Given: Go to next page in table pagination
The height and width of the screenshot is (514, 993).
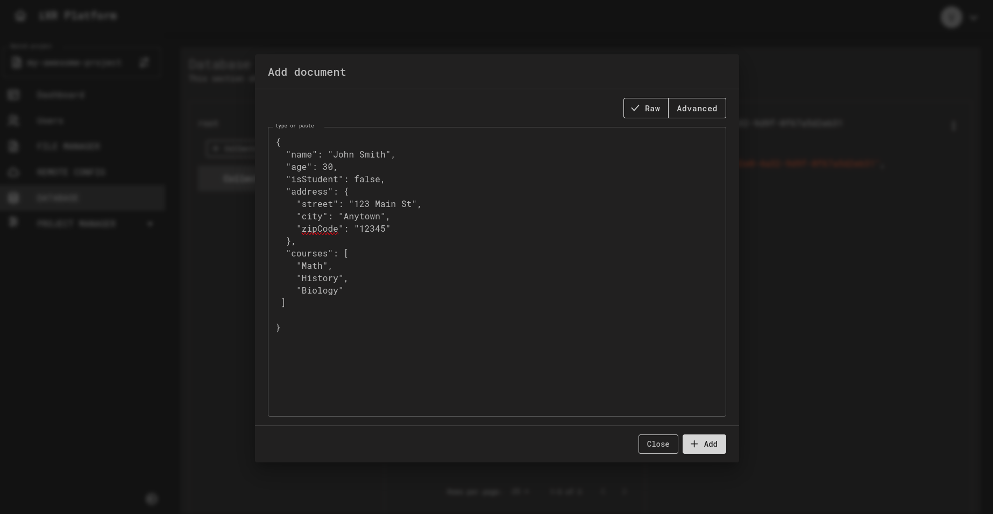Looking at the screenshot, I should [625, 491].
